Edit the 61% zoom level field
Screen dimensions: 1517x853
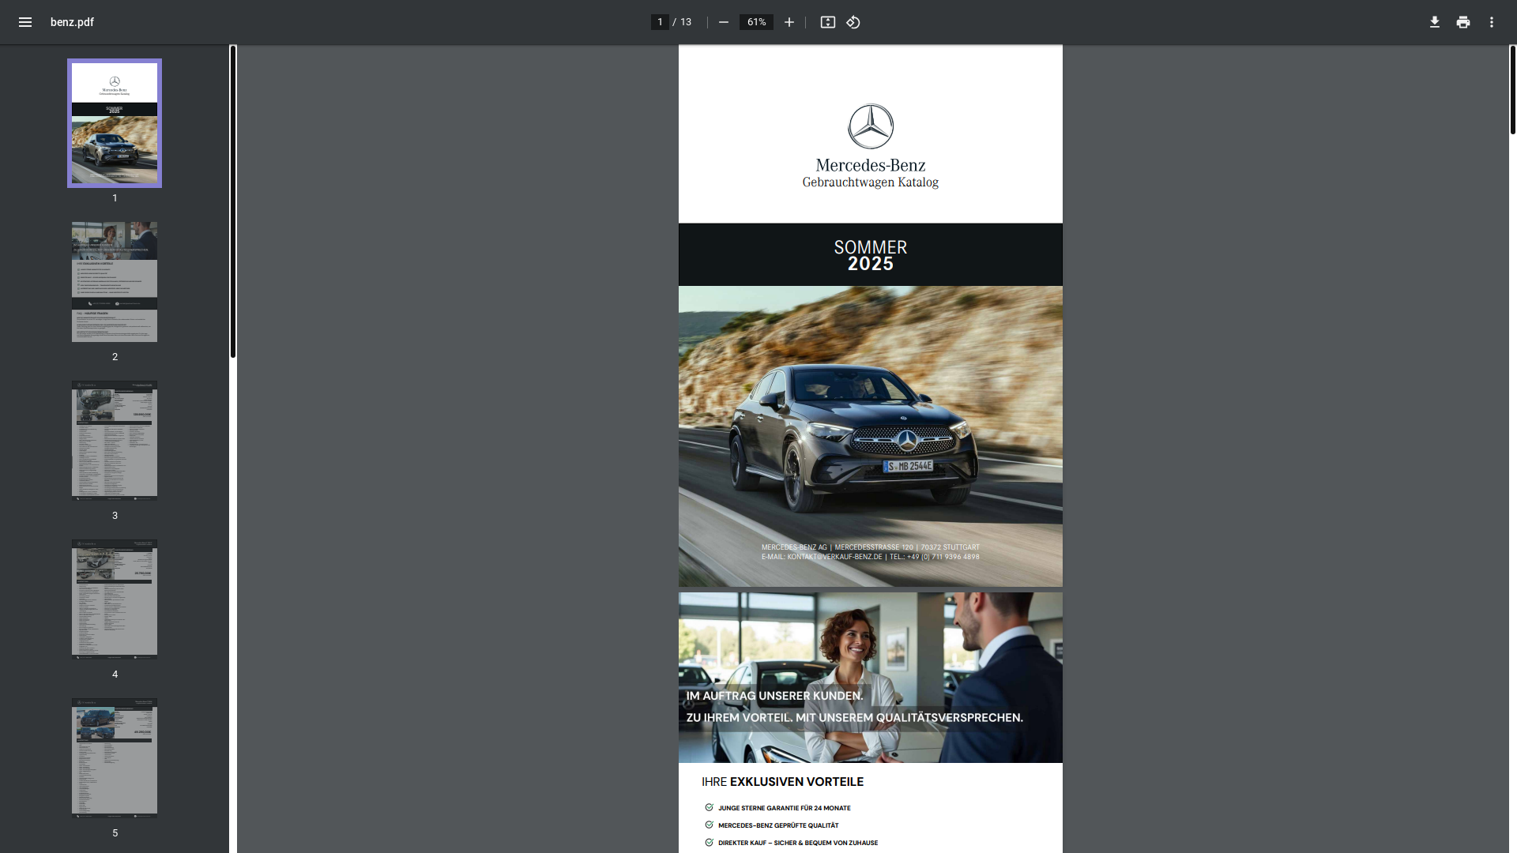tap(756, 22)
